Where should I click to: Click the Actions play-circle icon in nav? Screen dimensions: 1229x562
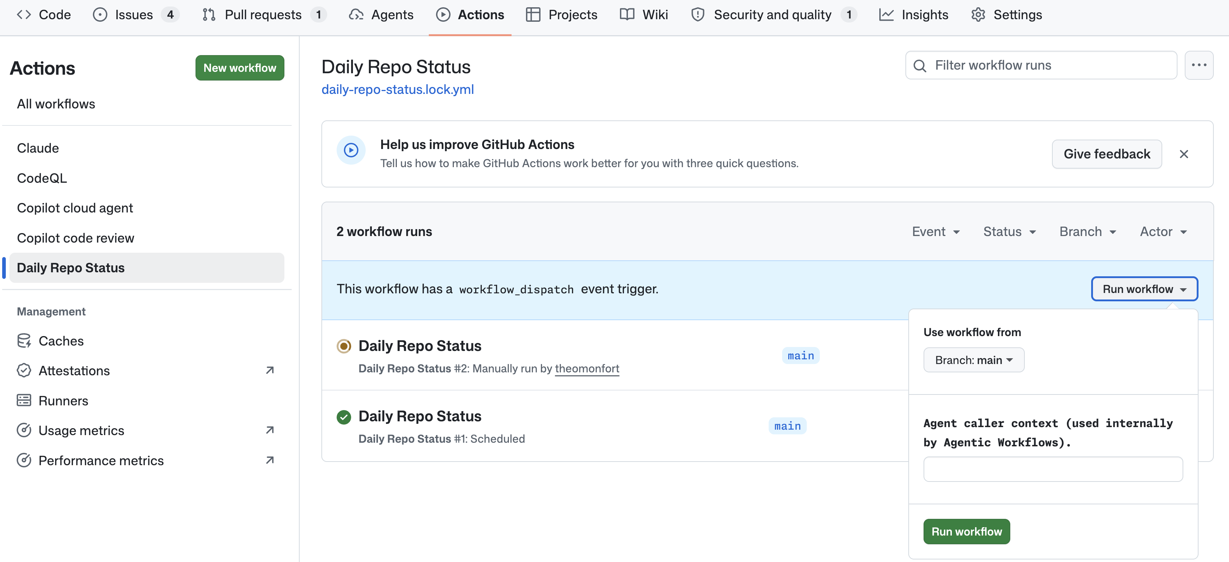tap(443, 15)
